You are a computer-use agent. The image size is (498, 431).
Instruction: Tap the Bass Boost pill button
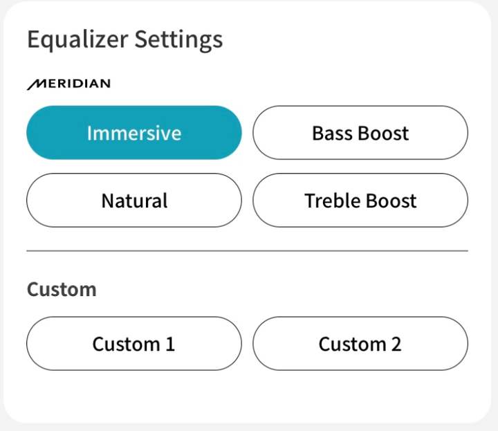[x=360, y=132]
